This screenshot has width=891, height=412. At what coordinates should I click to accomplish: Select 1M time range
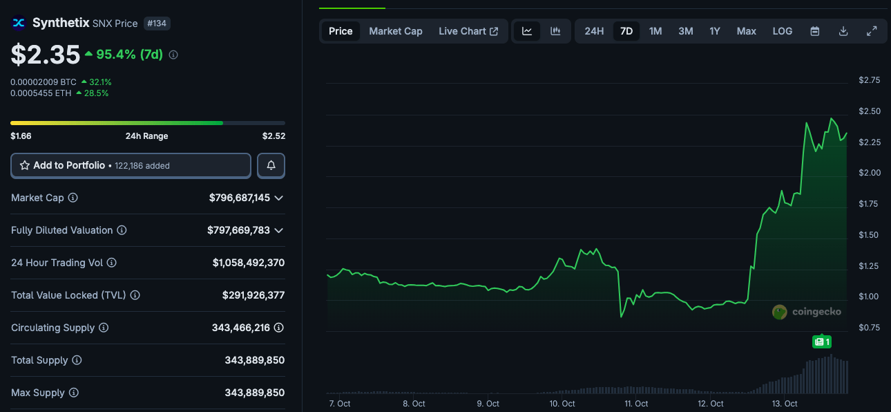click(x=655, y=31)
